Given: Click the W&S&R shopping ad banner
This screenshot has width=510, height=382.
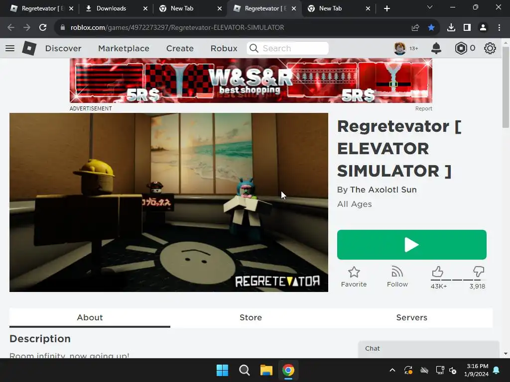Looking at the screenshot, I should [x=251, y=81].
